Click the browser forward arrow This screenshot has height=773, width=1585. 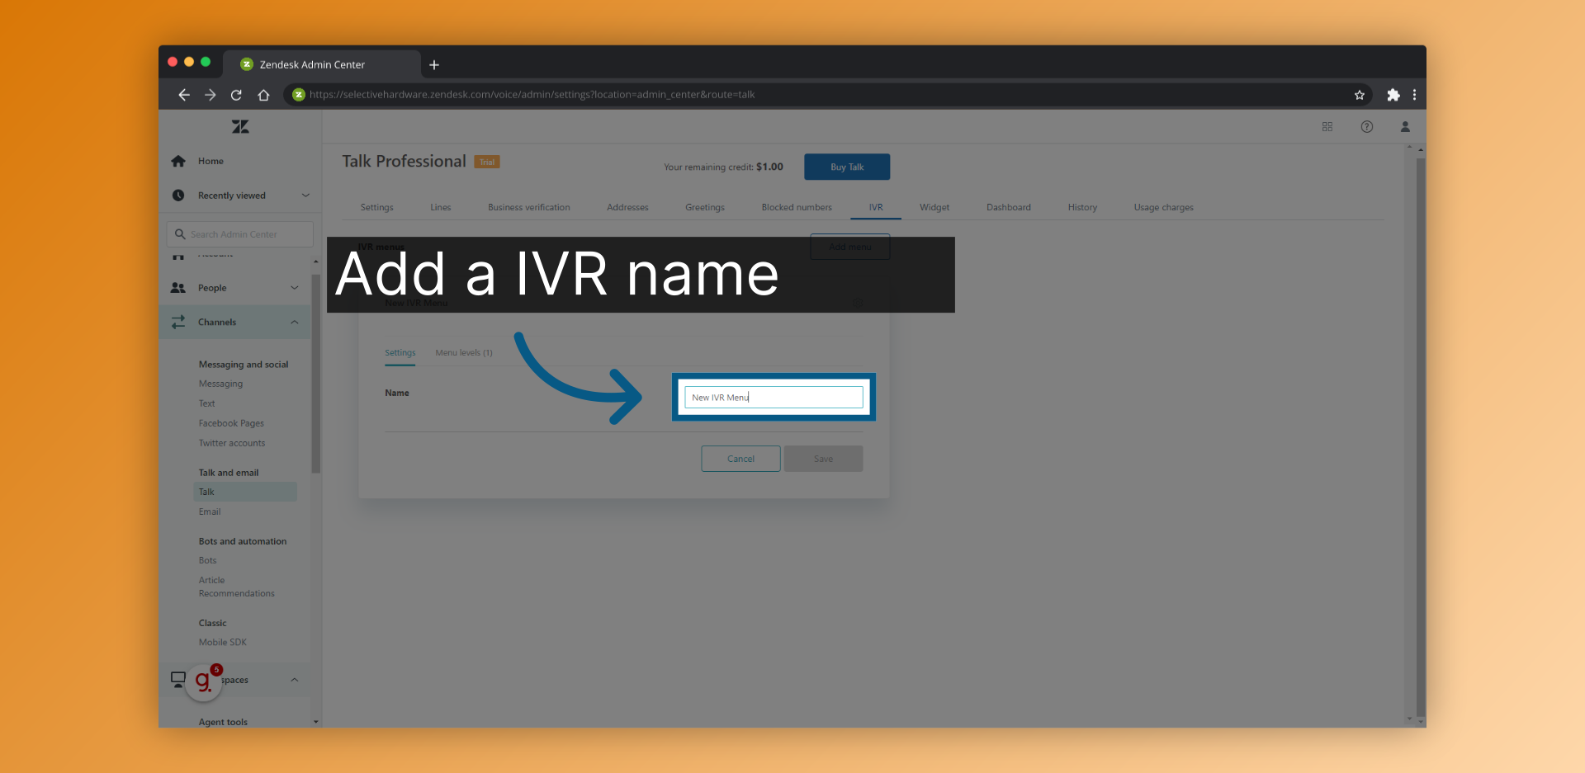211,95
